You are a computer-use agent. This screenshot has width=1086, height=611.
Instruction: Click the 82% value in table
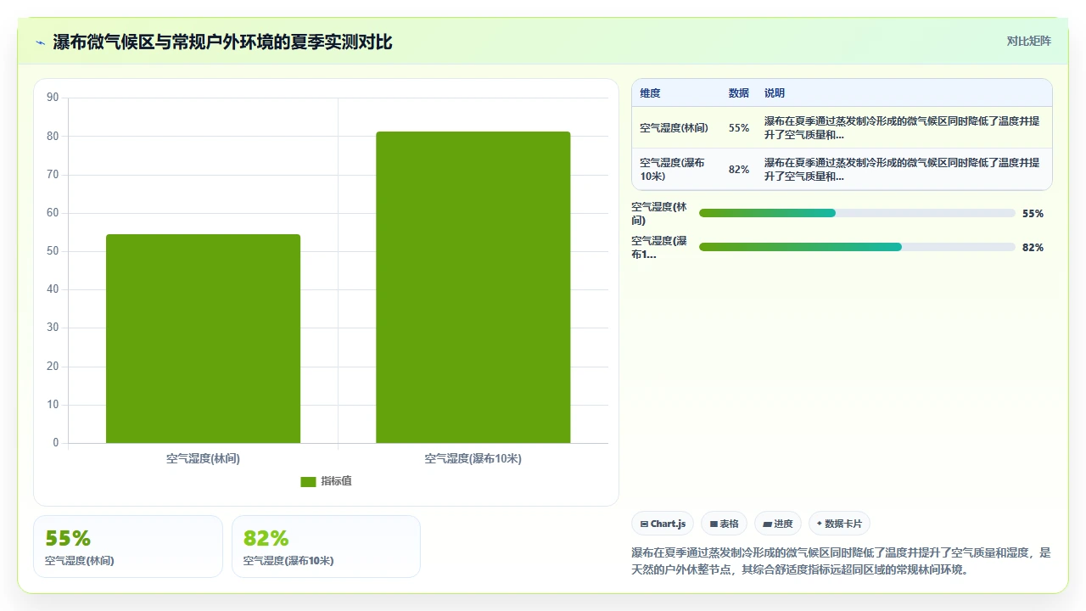point(738,170)
